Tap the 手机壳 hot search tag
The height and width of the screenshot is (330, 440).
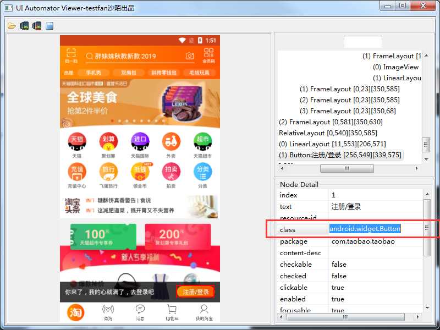94,73
